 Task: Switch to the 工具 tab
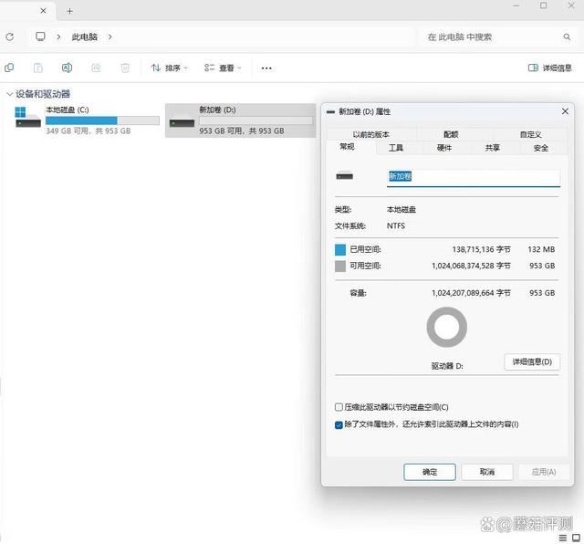tap(396, 148)
